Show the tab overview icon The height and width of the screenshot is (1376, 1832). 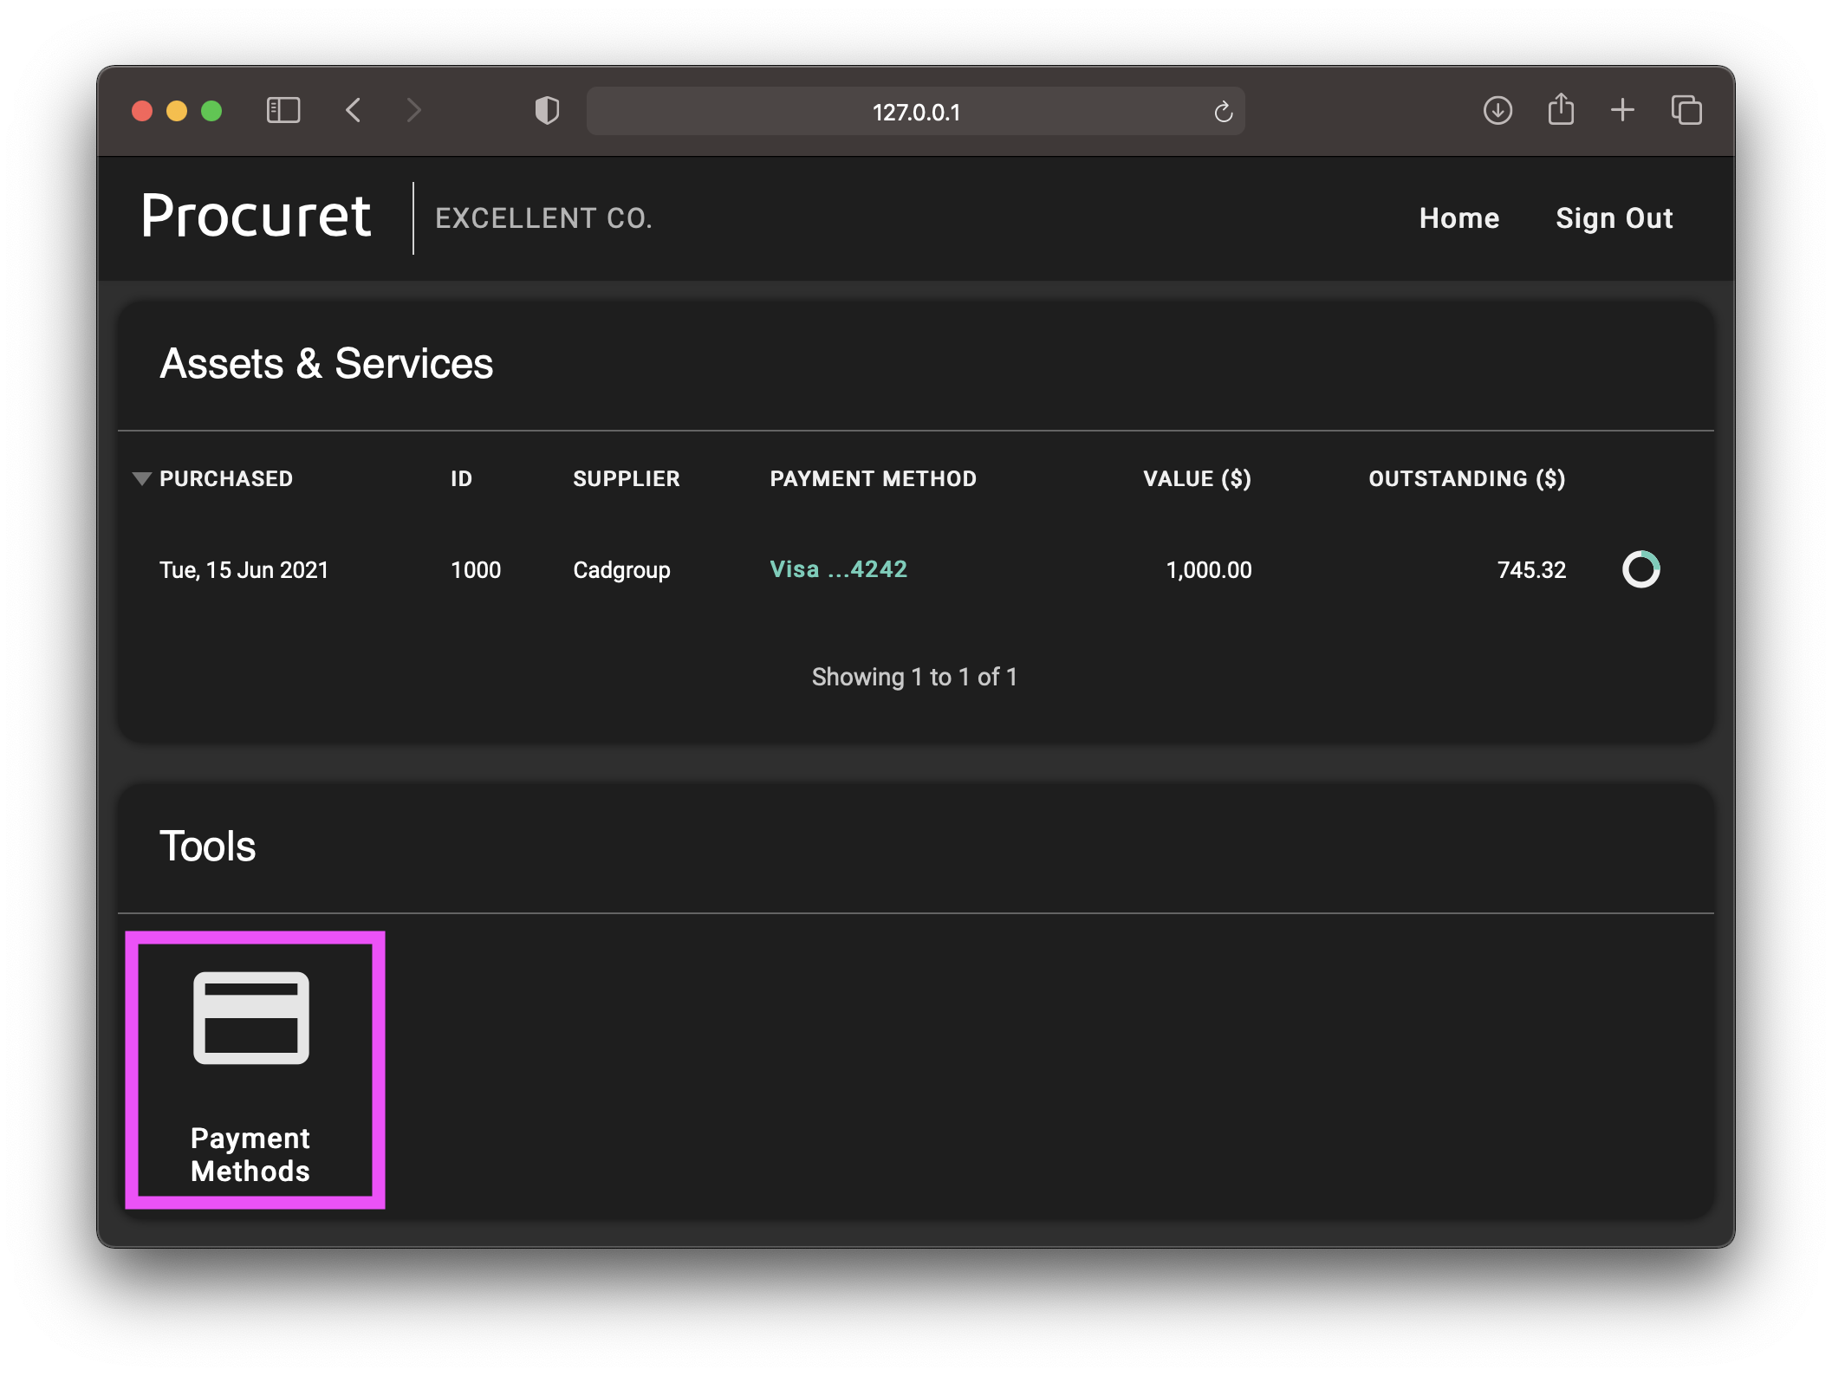click(x=1686, y=111)
